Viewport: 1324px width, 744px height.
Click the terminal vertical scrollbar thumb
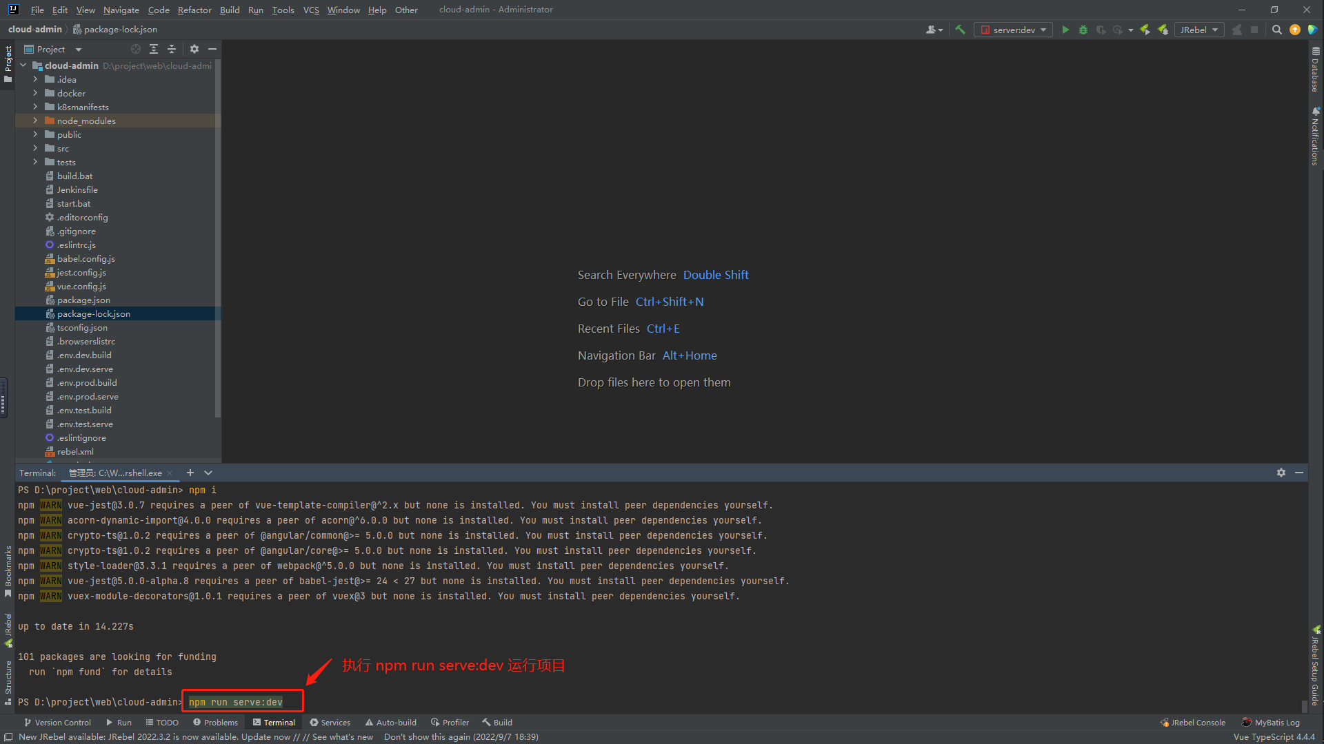[1303, 706]
